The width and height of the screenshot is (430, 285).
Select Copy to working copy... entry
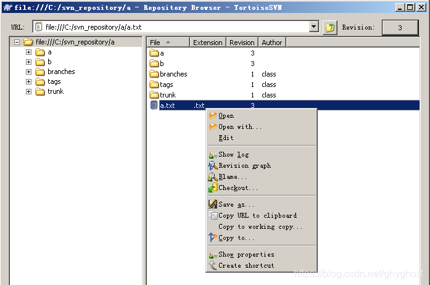point(262,226)
